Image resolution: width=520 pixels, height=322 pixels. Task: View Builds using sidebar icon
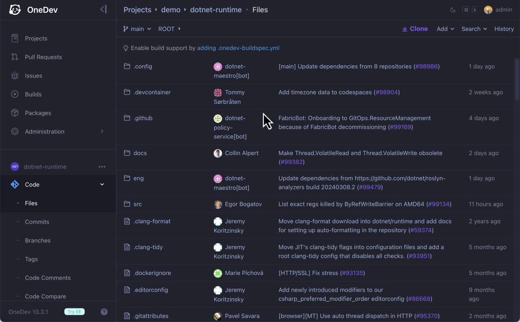[14, 94]
